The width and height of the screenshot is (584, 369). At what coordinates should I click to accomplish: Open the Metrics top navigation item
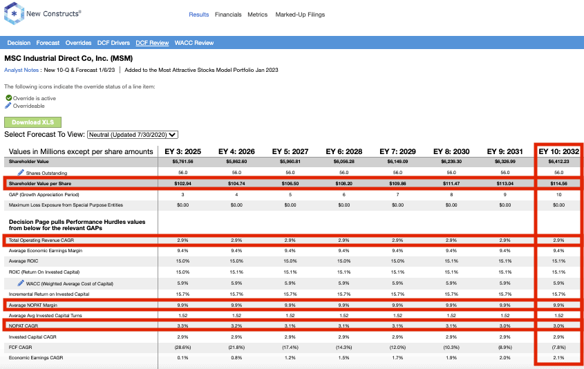point(257,15)
